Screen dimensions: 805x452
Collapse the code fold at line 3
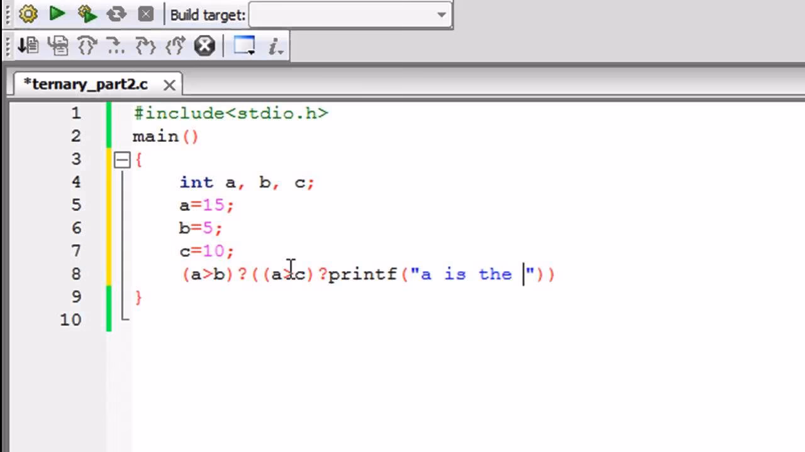121,159
